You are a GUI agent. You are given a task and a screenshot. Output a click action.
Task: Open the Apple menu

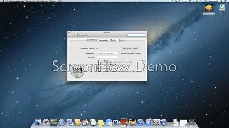coord(3,1)
